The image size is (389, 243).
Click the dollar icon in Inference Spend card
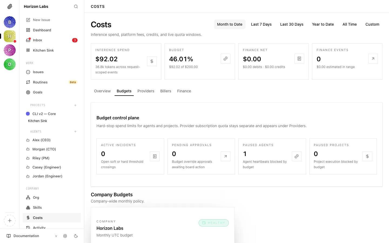click(x=152, y=61)
